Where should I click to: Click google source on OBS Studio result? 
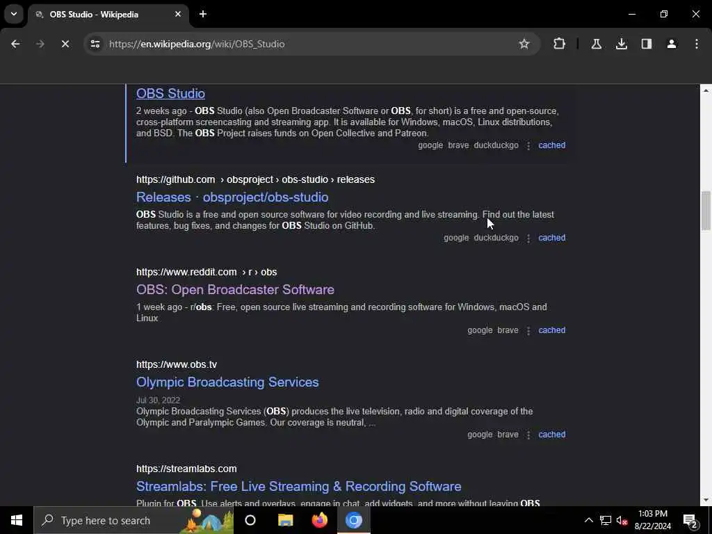430,145
